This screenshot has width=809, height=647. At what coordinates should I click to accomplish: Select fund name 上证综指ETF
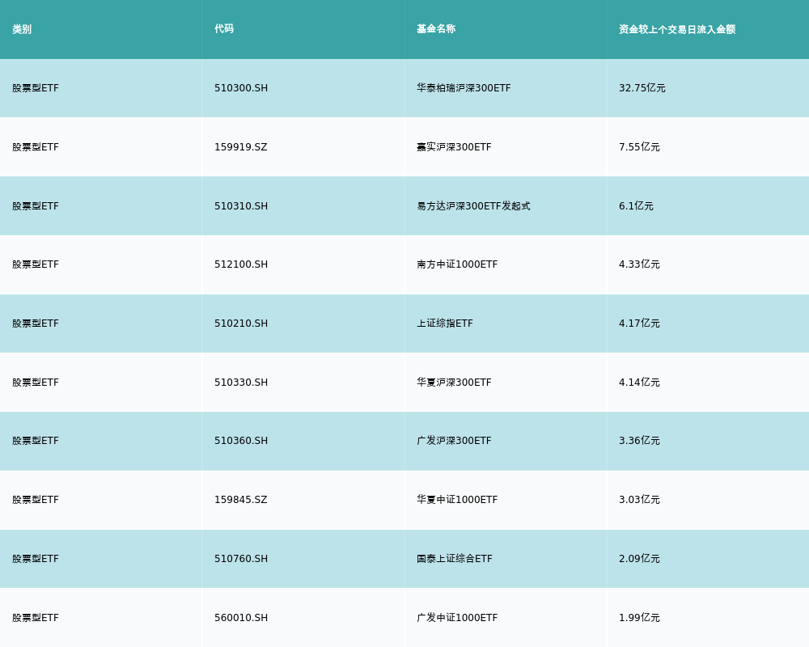445,323
